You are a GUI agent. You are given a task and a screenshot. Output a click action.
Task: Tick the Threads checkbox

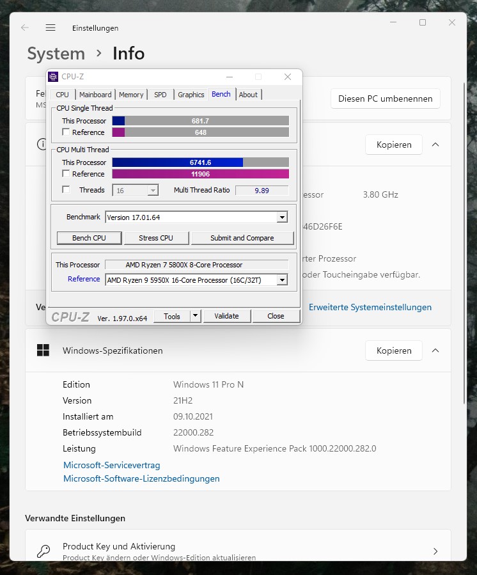pos(66,189)
